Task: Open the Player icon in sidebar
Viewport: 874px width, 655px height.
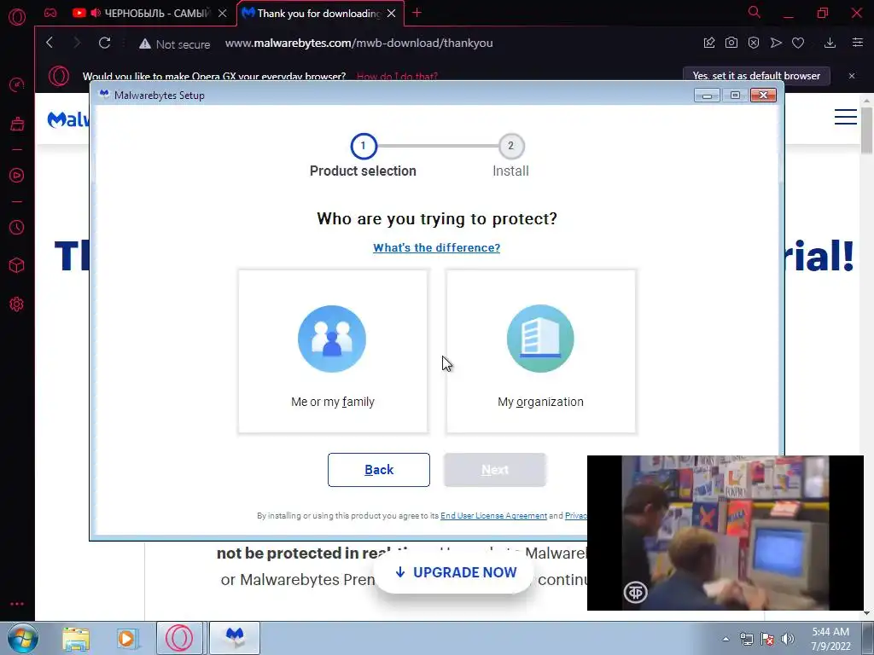Action: (17, 176)
